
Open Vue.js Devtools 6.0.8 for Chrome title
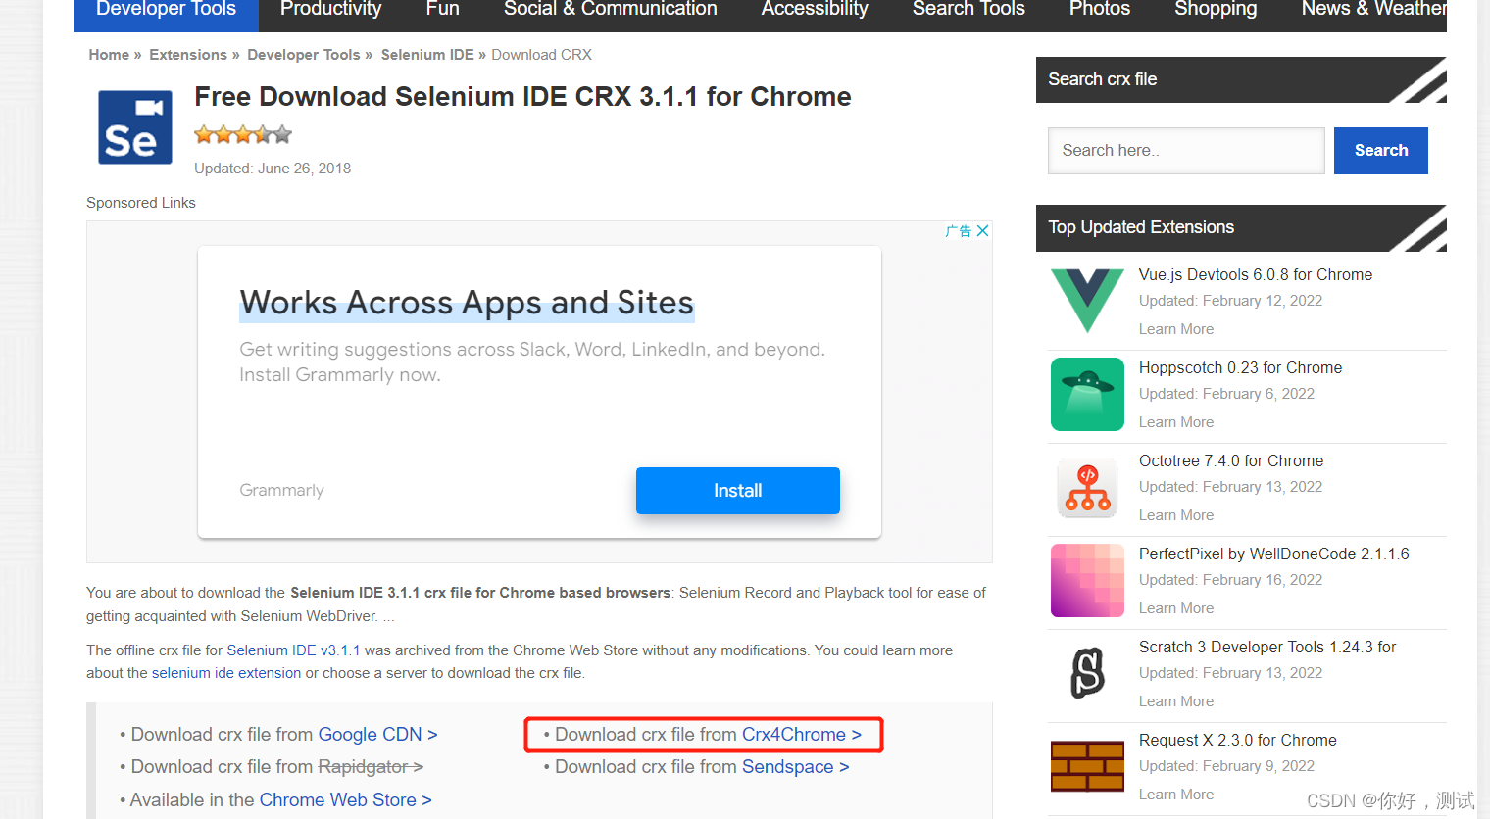click(x=1256, y=275)
